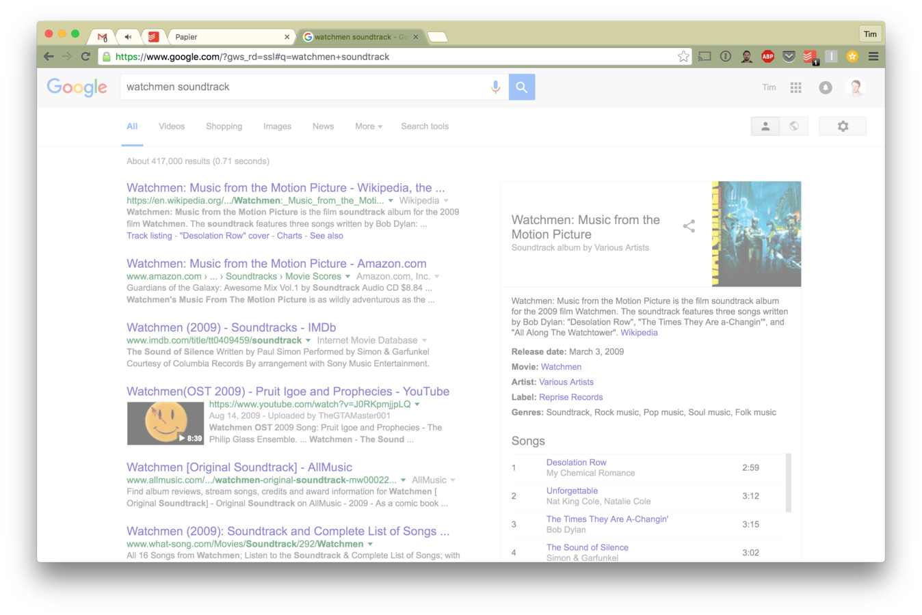Expand the More search categories dropdown
Viewport: 922px width, 615px height.
point(369,126)
